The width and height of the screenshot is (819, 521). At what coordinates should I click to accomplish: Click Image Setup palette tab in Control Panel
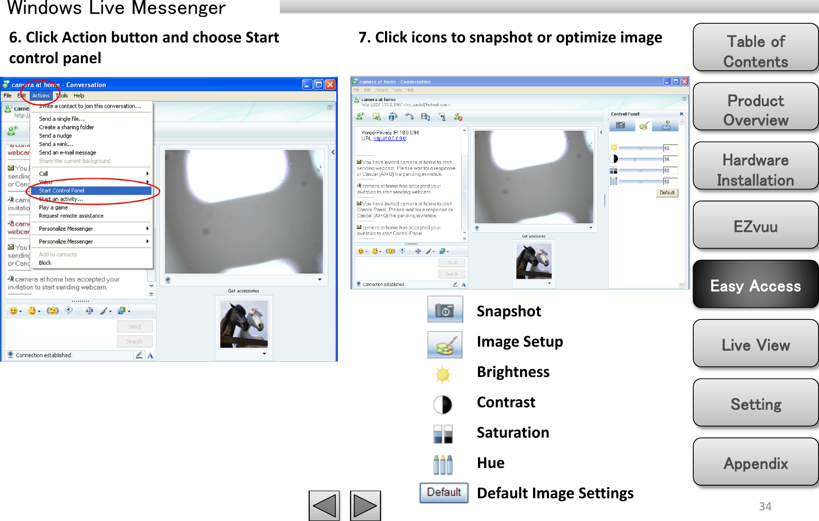point(643,125)
